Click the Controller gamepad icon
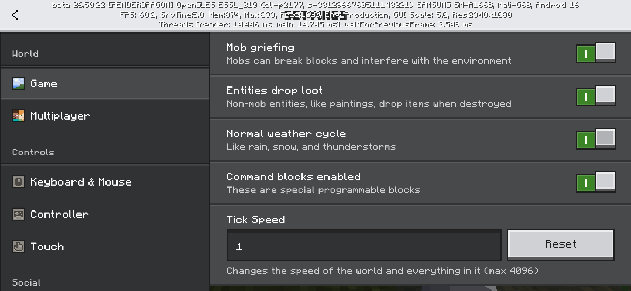Image resolution: width=631 pixels, height=291 pixels. [19, 214]
